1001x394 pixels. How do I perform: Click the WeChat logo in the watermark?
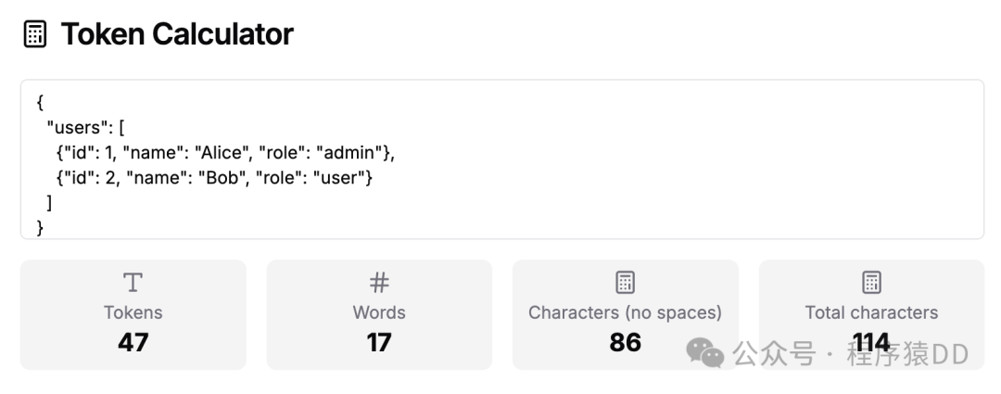pos(706,353)
